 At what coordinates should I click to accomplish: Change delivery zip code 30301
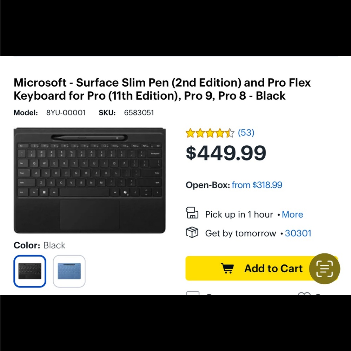298,233
